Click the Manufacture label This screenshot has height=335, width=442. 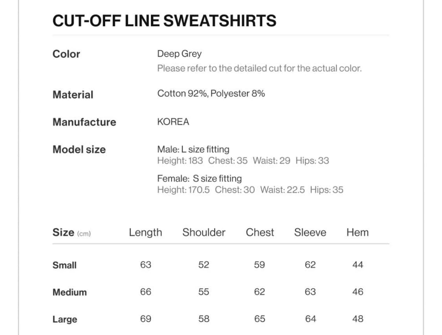84,122
